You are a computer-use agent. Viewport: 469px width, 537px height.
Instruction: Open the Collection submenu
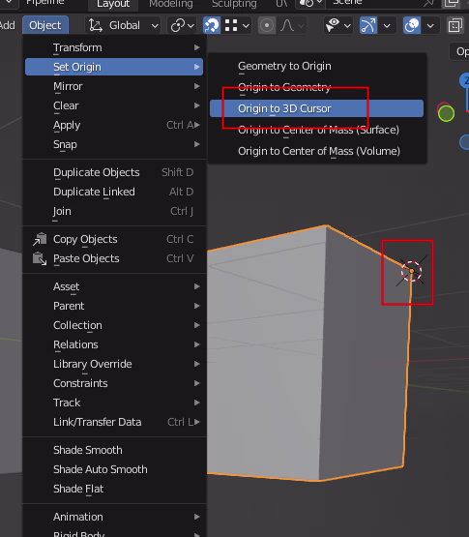pyautogui.click(x=114, y=325)
